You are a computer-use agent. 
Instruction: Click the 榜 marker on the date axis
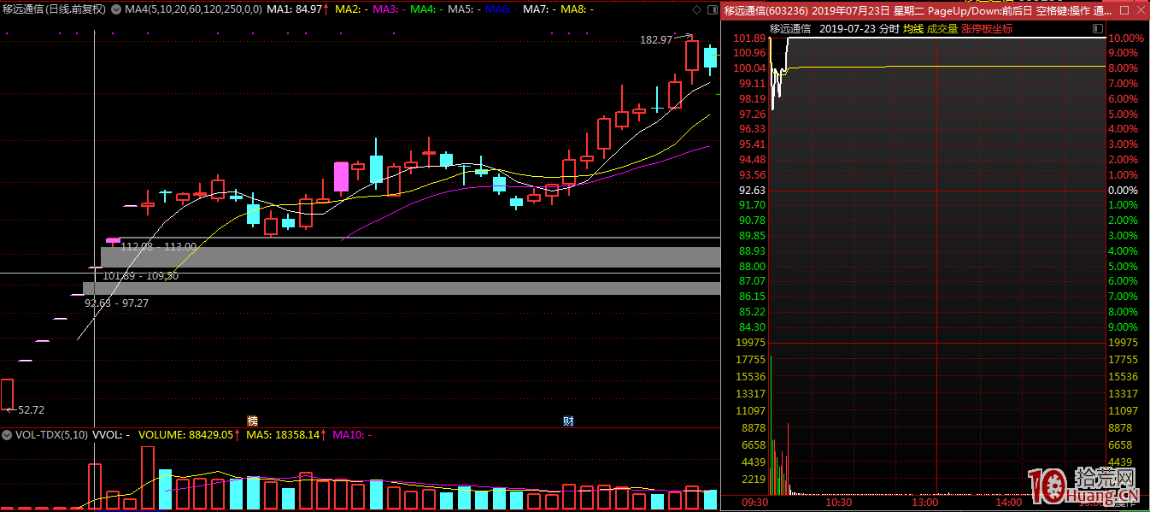(x=252, y=421)
